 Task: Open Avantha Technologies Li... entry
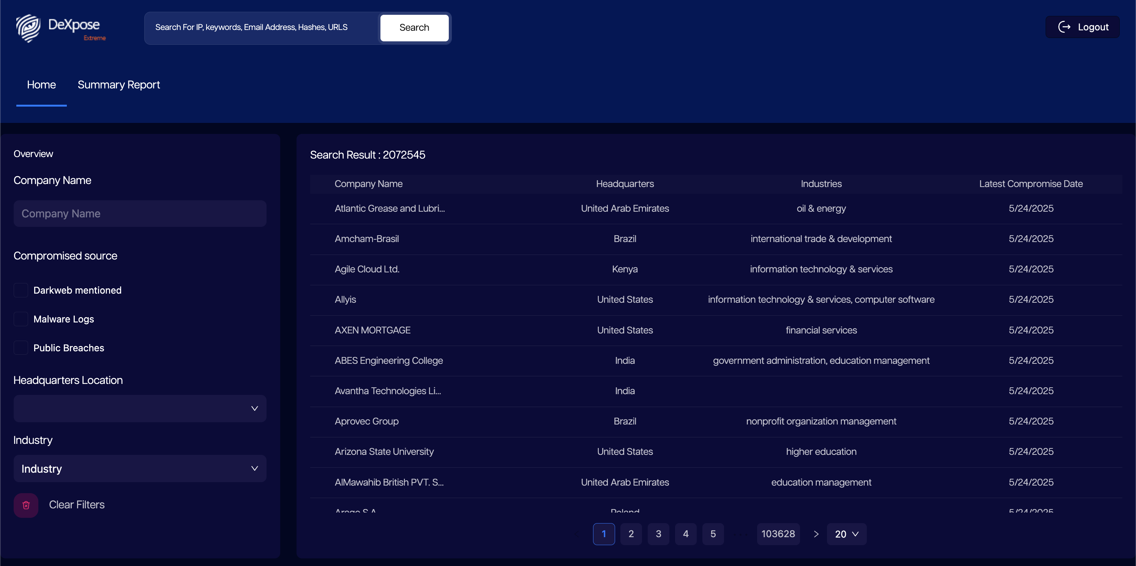(x=716, y=391)
